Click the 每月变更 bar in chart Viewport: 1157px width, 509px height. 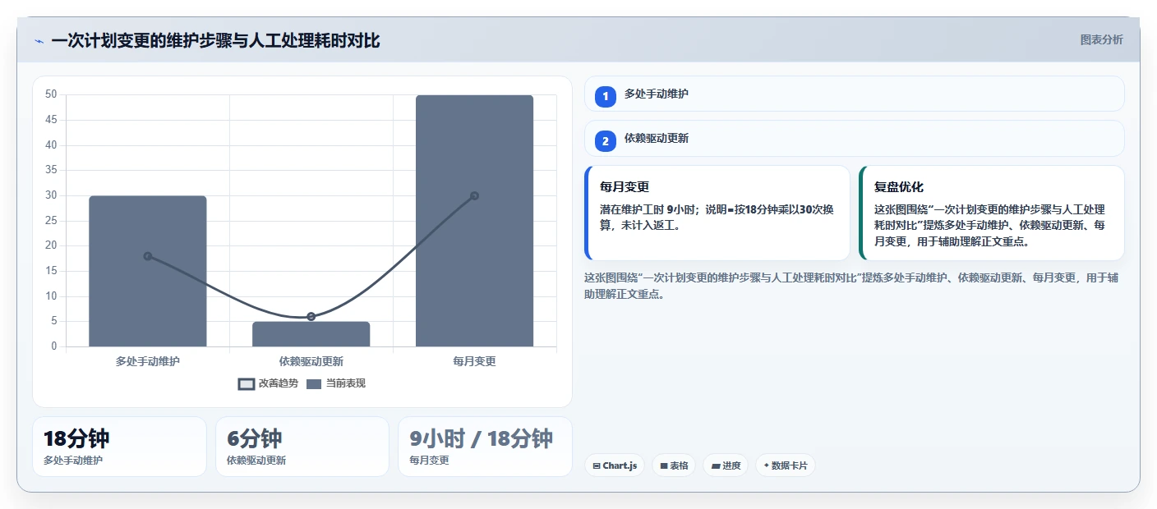coord(474,221)
